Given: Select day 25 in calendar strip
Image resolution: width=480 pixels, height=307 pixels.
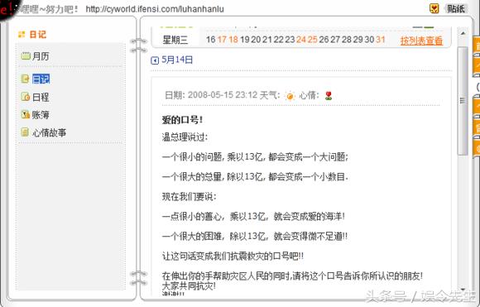Looking at the screenshot, I should (x=312, y=40).
